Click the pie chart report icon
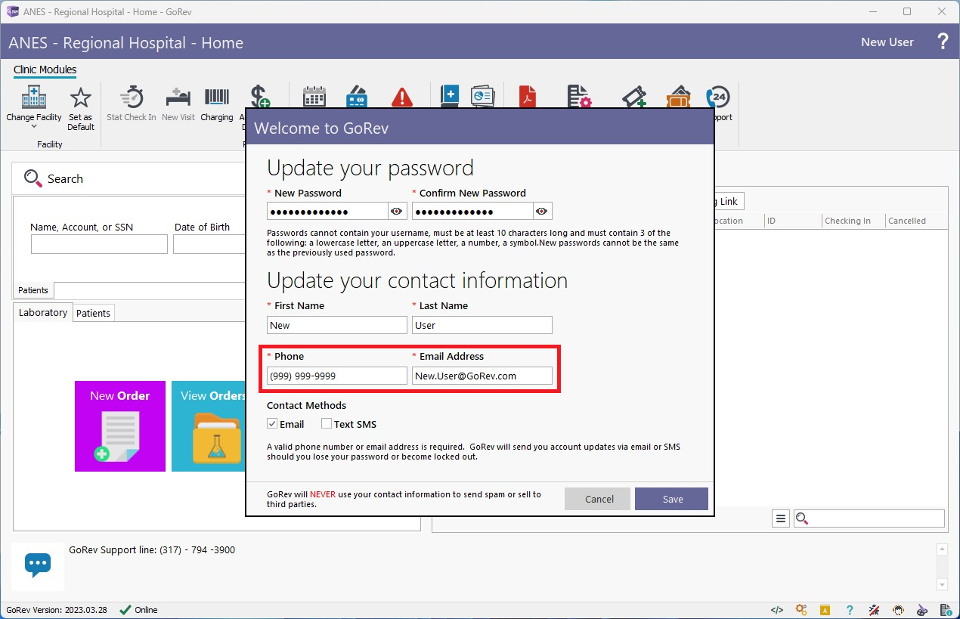960x619 pixels. pyautogui.click(x=482, y=97)
